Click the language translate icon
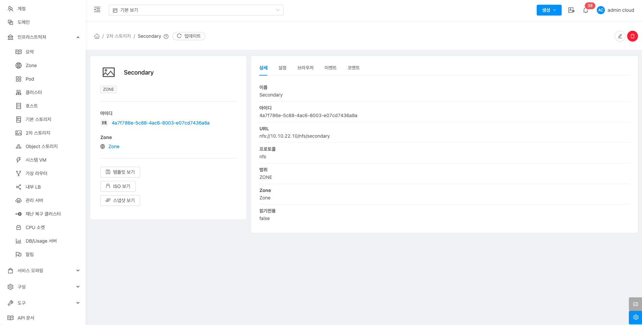The width and height of the screenshot is (642, 325). (x=571, y=10)
